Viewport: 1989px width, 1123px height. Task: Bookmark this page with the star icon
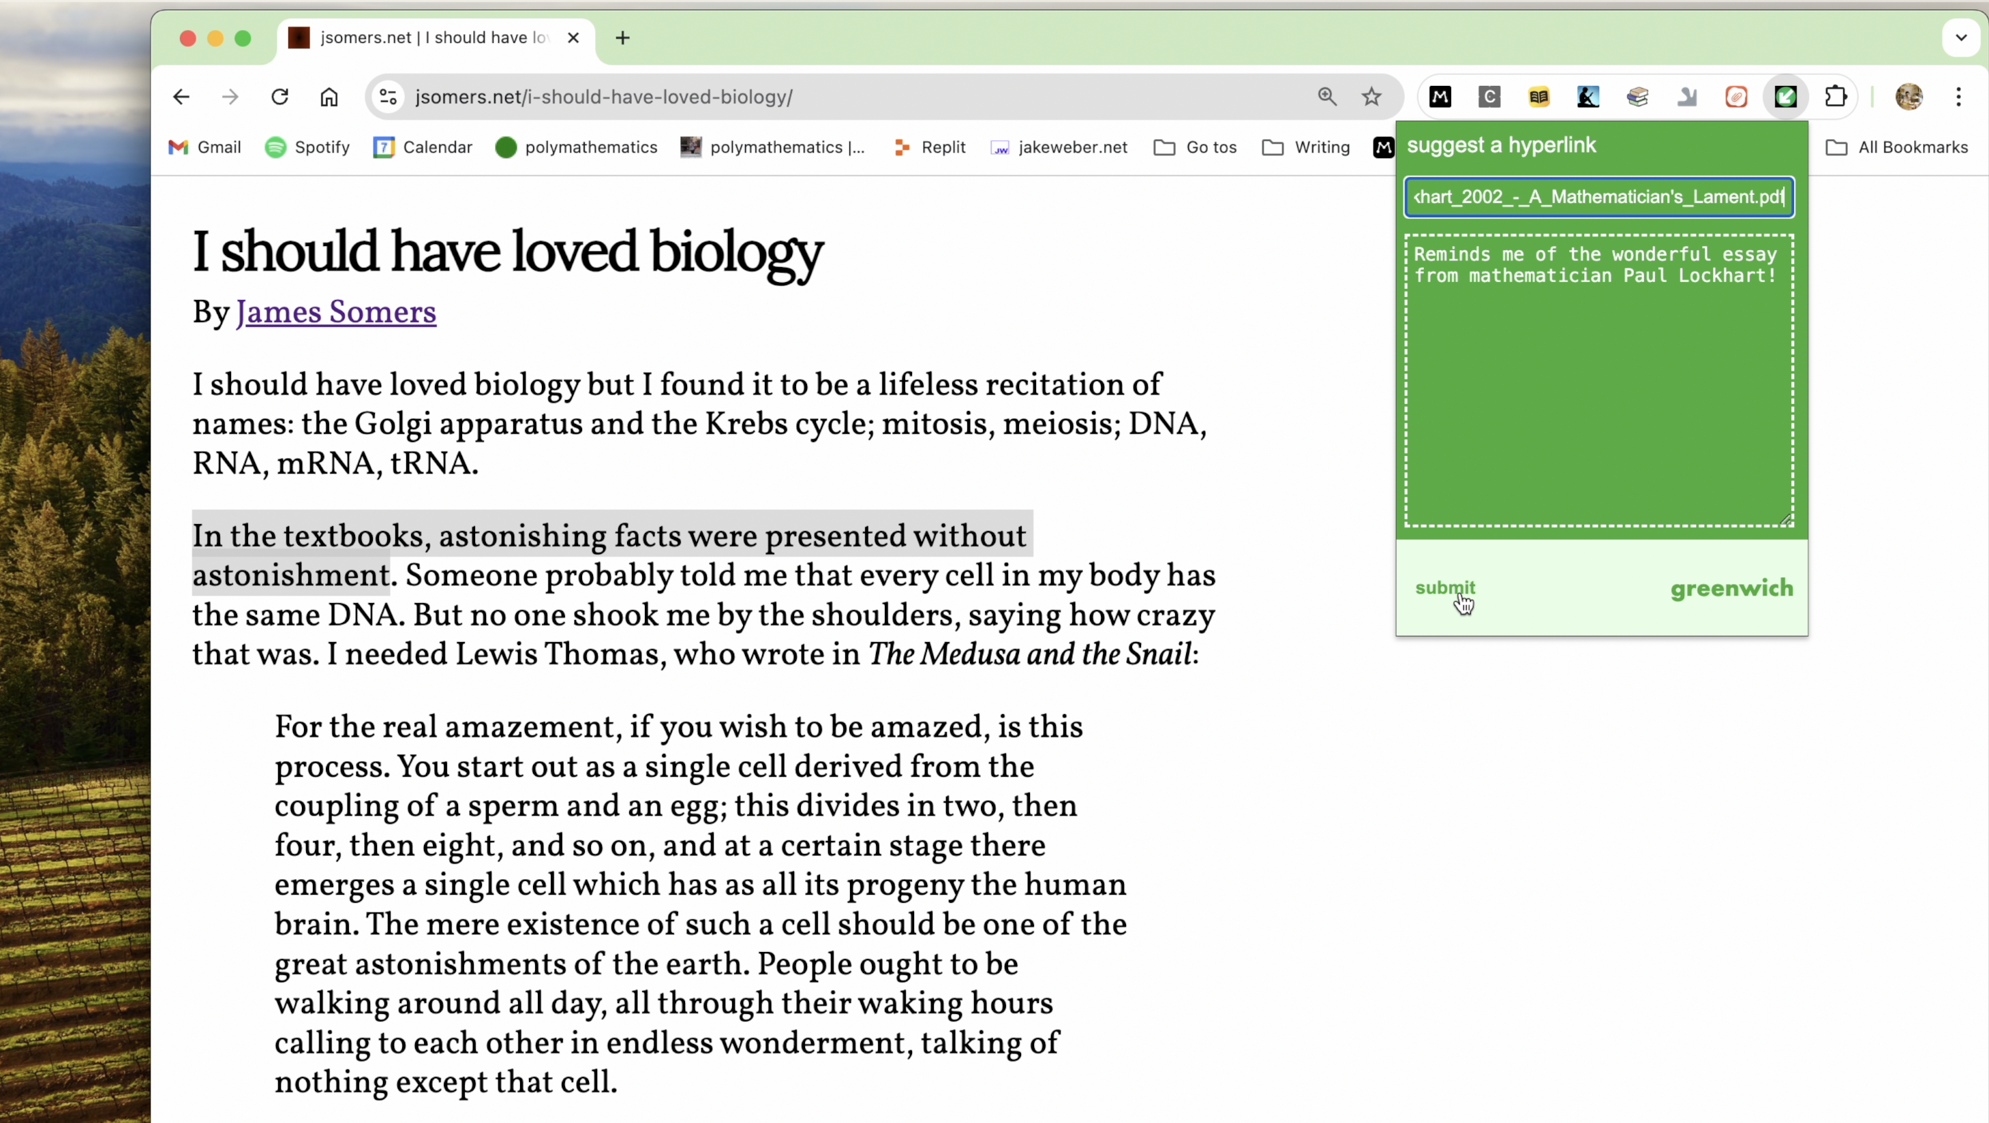coord(1371,97)
